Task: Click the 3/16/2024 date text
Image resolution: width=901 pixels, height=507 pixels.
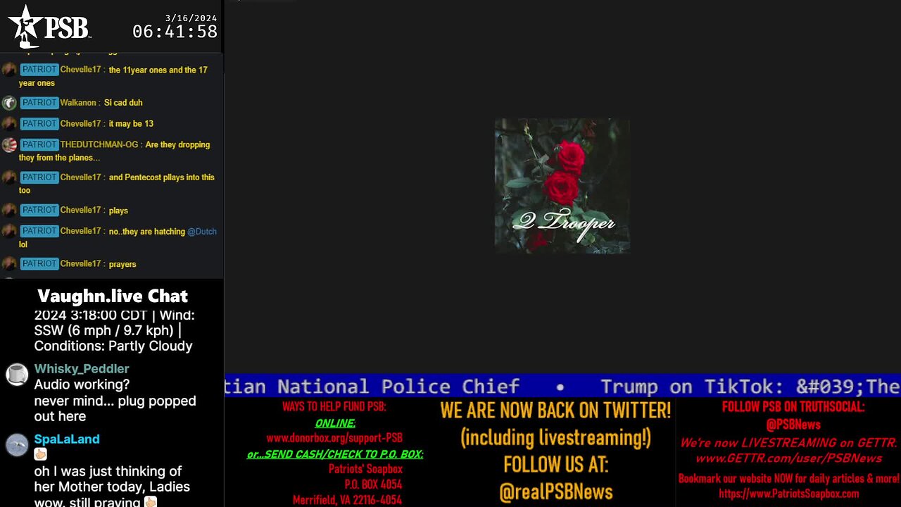Action: coord(191,18)
